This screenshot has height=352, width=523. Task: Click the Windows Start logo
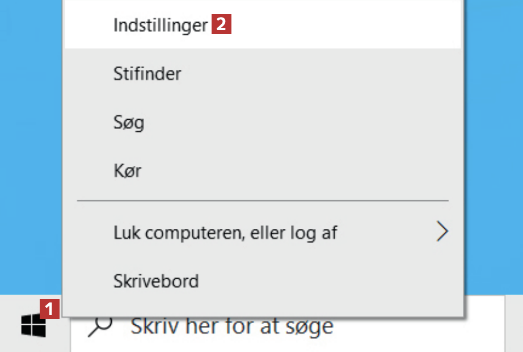pyautogui.click(x=33, y=326)
